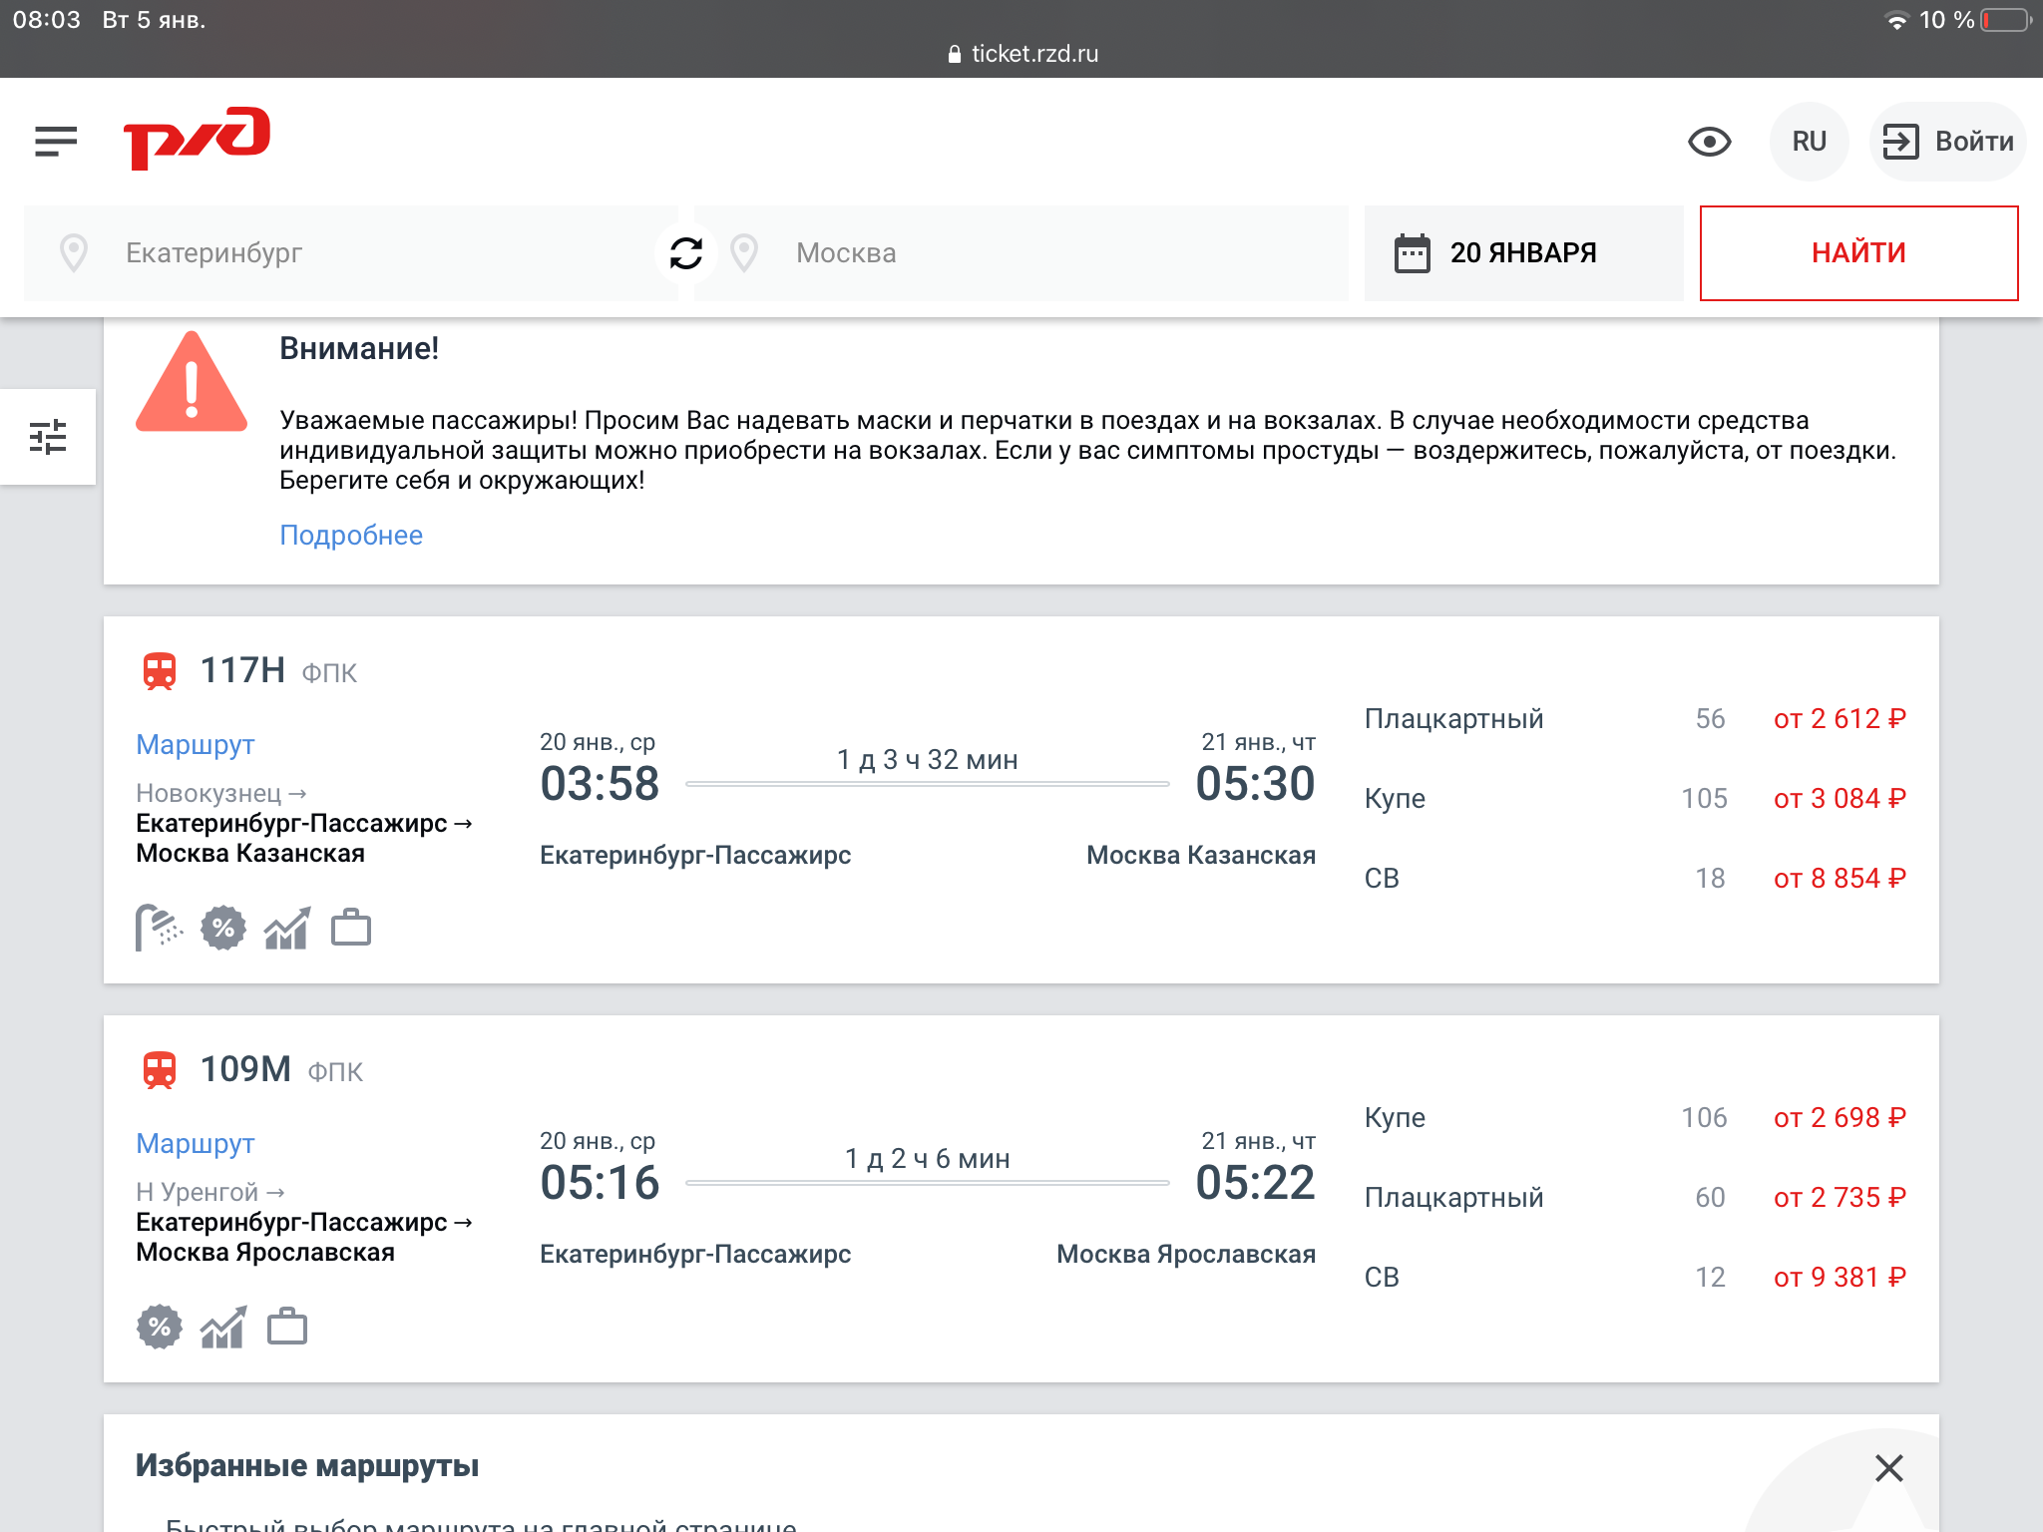Select Плацкартный on train 109М
The height and width of the screenshot is (1532, 2043).
[1453, 1198]
